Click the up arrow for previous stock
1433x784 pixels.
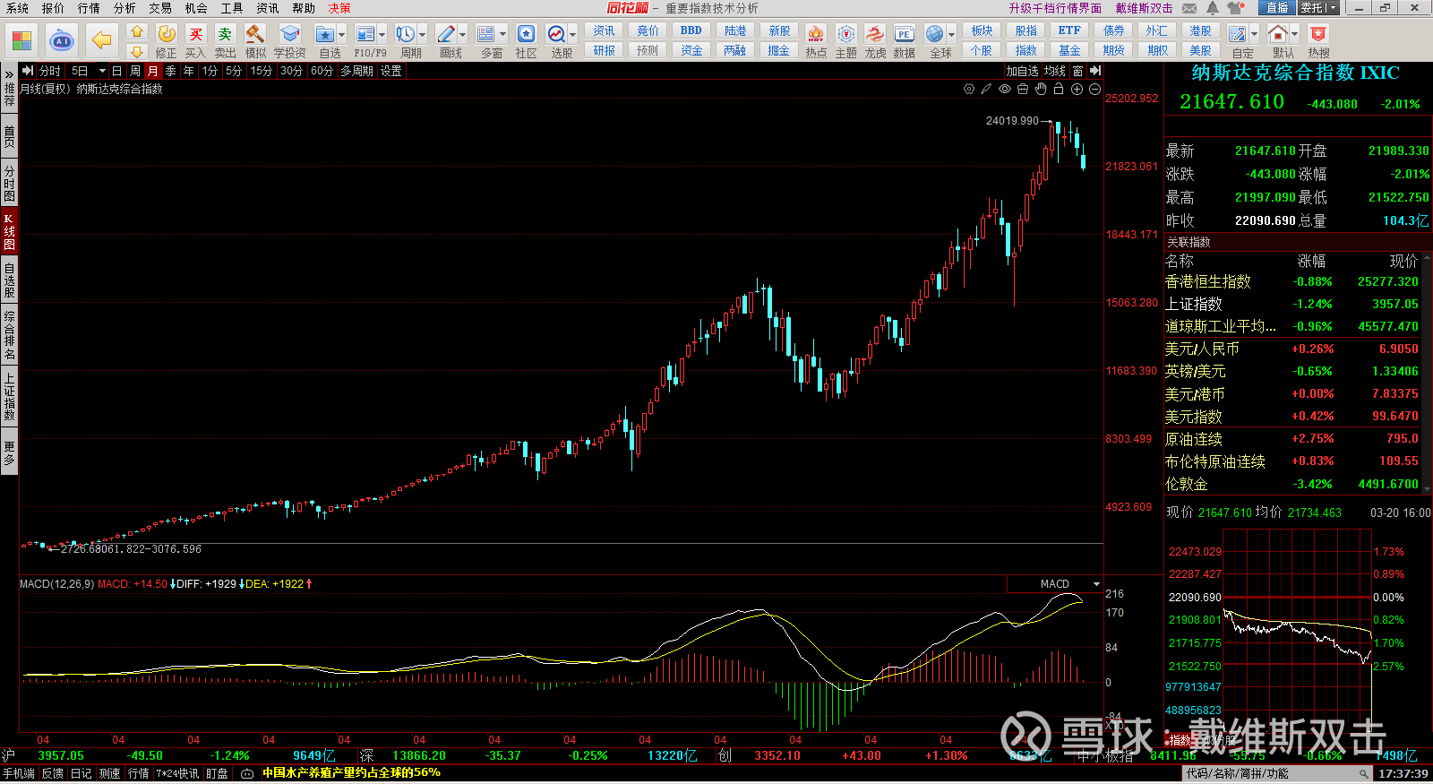(137, 31)
